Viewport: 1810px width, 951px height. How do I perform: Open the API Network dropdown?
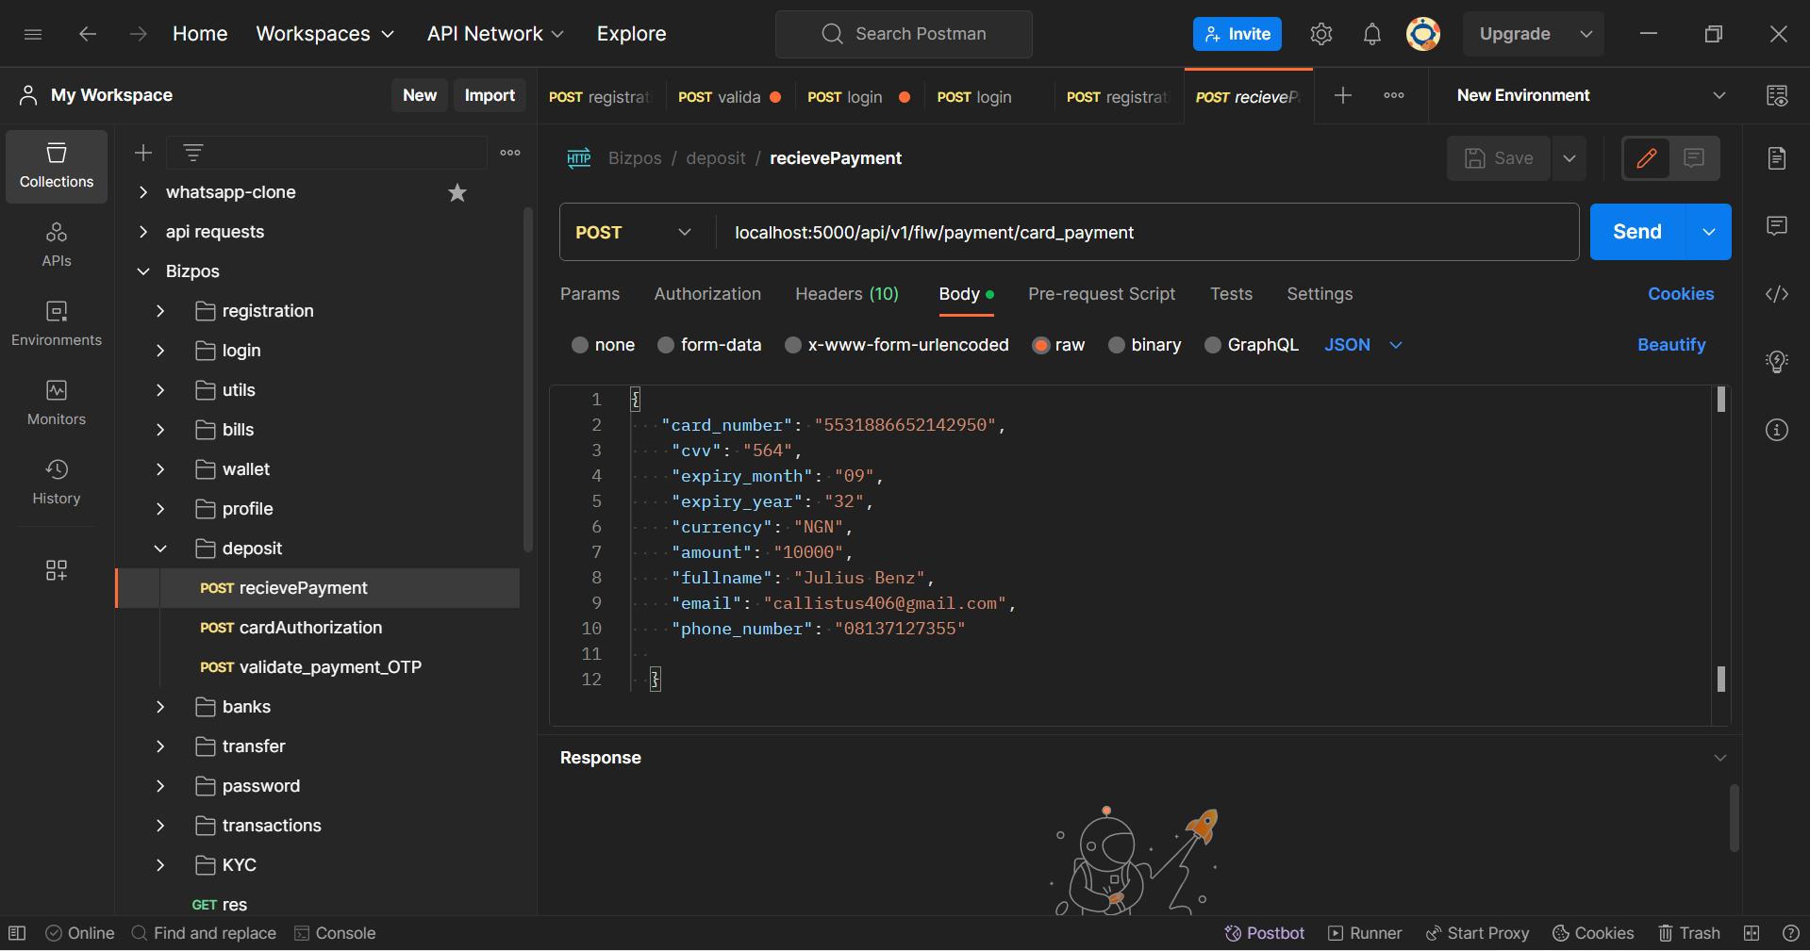point(496,34)
